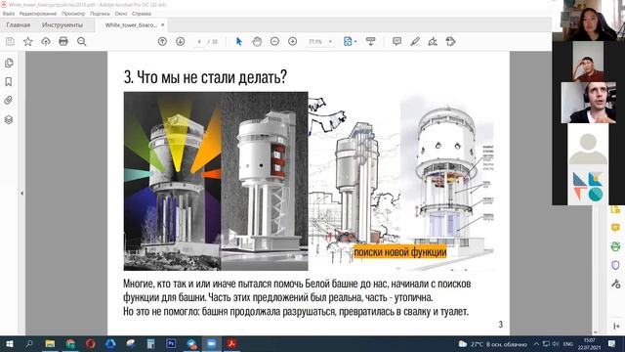This screenshot has height=352, width=625.
Task: Add a comment note icon
Action: [397, 41]
